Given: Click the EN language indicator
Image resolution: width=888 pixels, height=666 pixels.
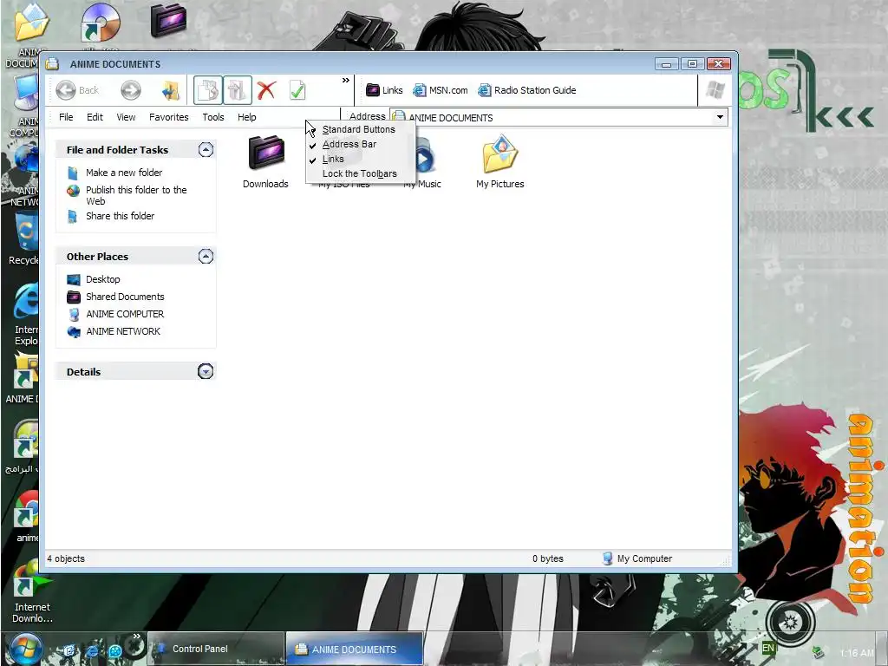Looking at the screenshot, I should (768, 649).
